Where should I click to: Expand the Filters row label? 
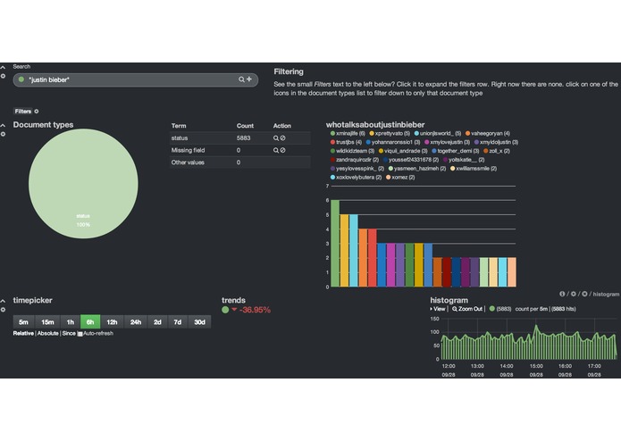(23, 111)
